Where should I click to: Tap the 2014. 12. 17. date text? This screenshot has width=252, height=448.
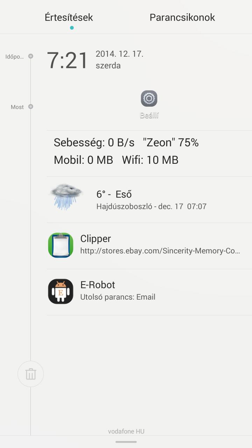[120, 54]
